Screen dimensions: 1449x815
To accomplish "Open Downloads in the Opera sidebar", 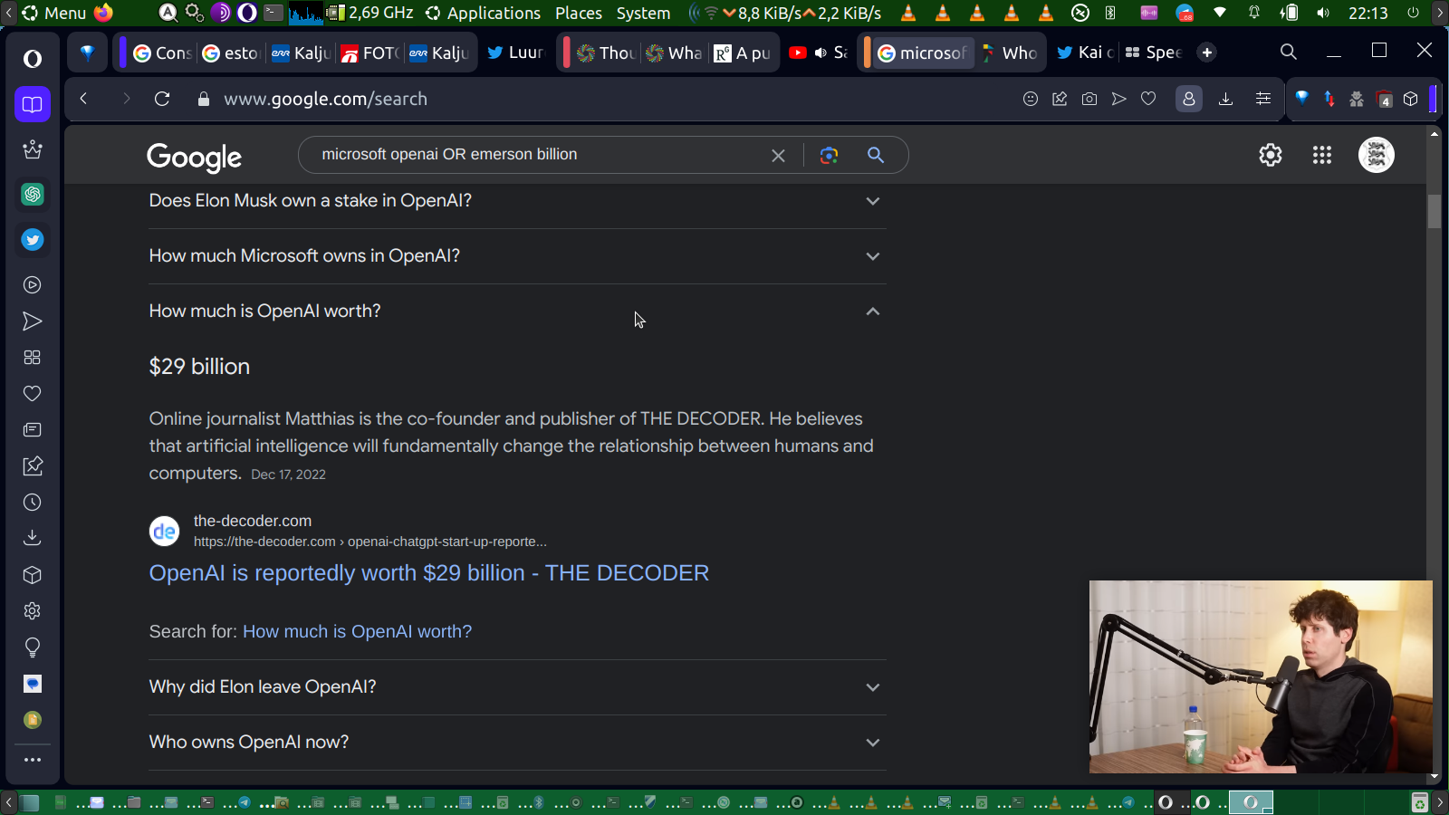I will click(33, 539).
